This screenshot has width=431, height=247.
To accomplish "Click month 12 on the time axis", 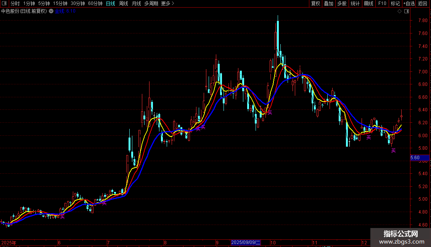I will click(364, 242).
